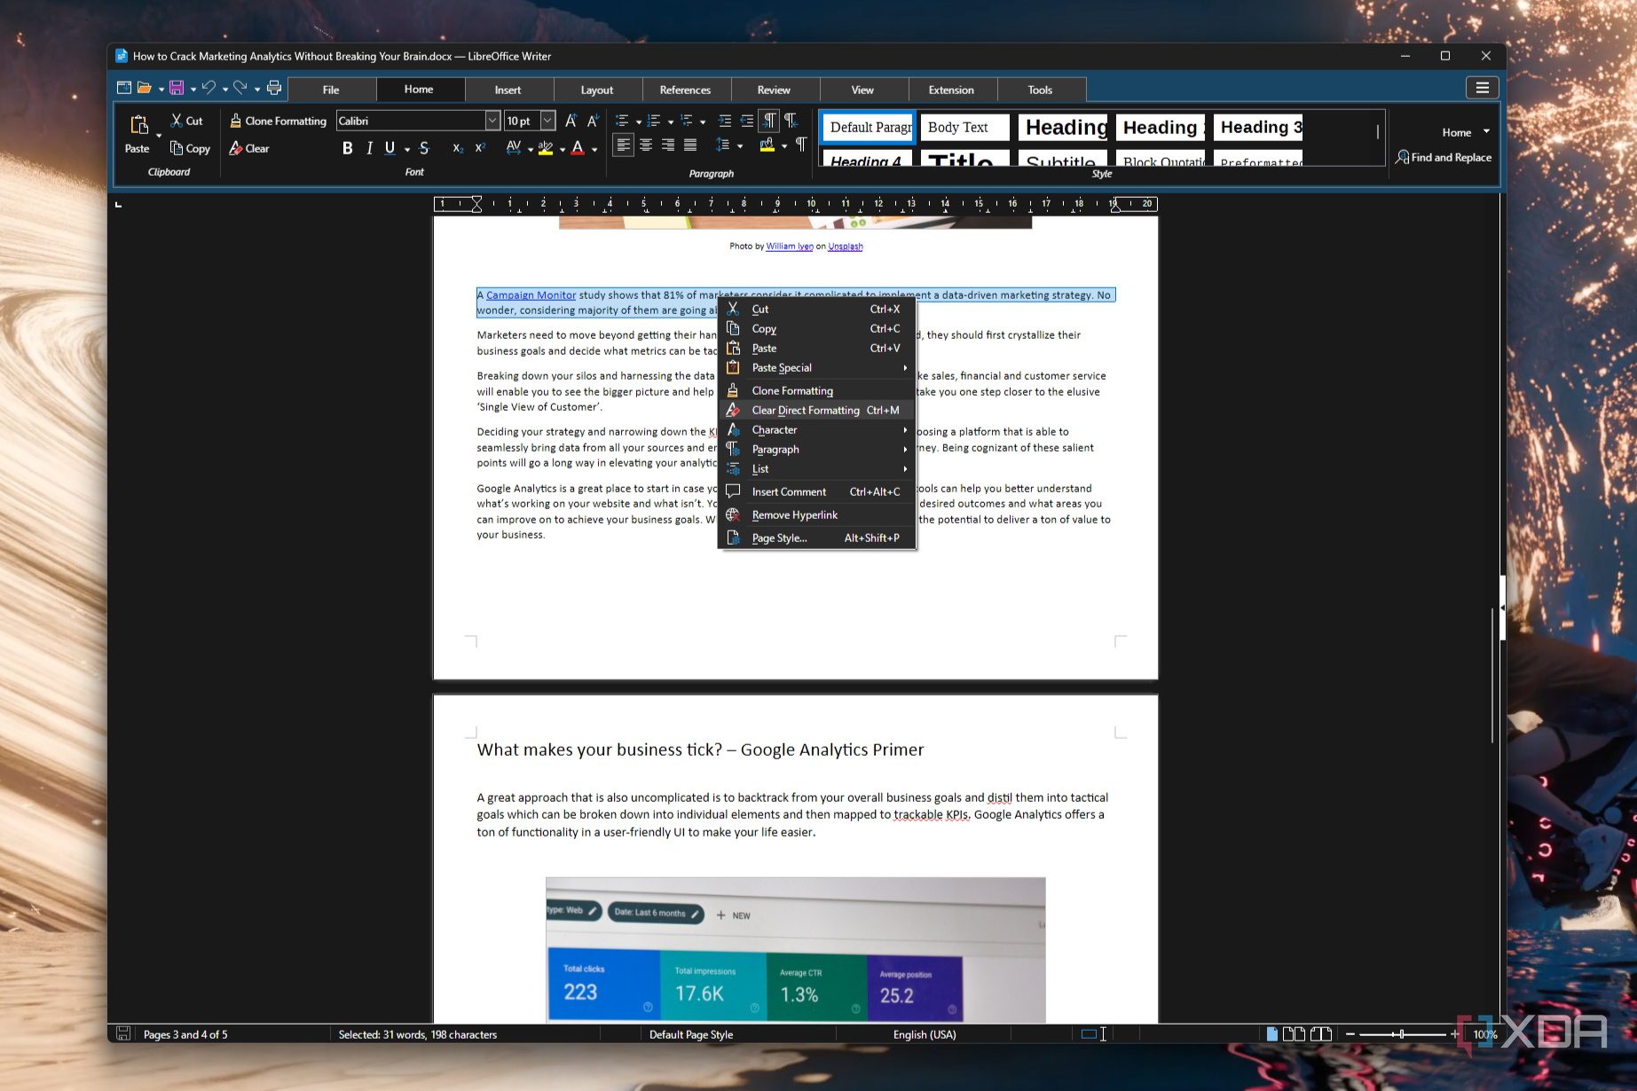Click the outline list format icon

point(687,121)
